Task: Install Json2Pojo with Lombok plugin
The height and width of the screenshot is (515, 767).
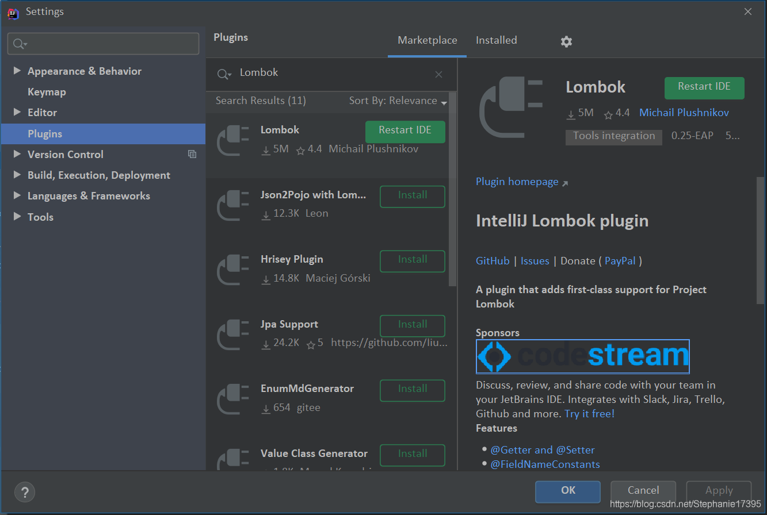Action: (x=413, y=197)
